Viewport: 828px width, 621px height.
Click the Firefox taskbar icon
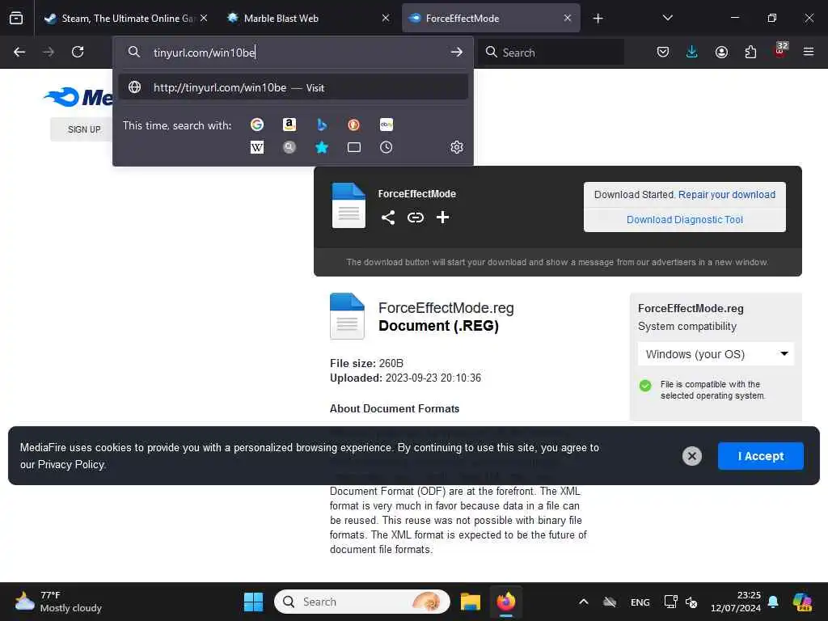coord(506,602)
